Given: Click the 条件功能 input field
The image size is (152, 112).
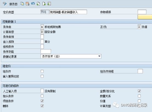Looking at the screenshot, I should pos(46,51).
